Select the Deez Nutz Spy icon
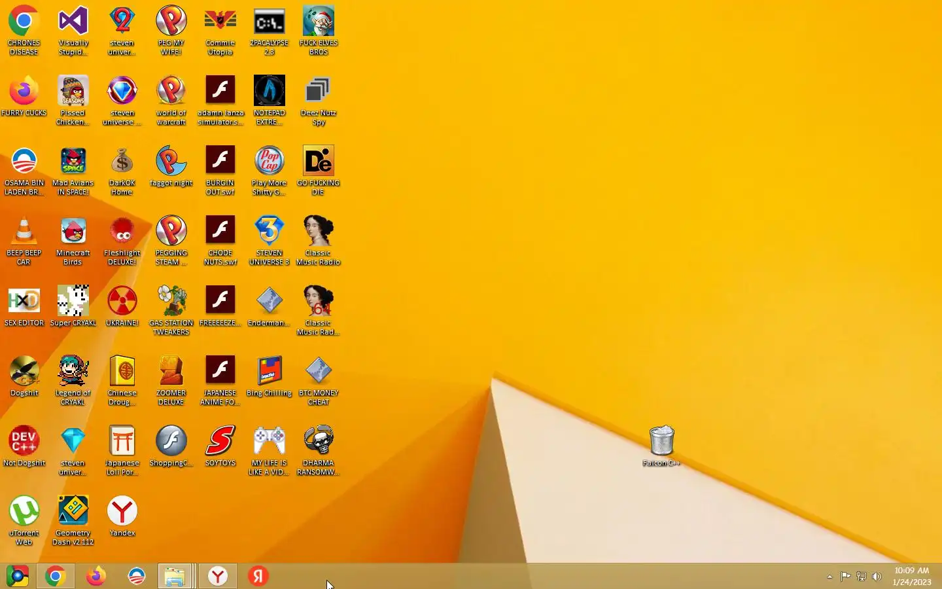942x589 pixels. click(x=318, y=100)
